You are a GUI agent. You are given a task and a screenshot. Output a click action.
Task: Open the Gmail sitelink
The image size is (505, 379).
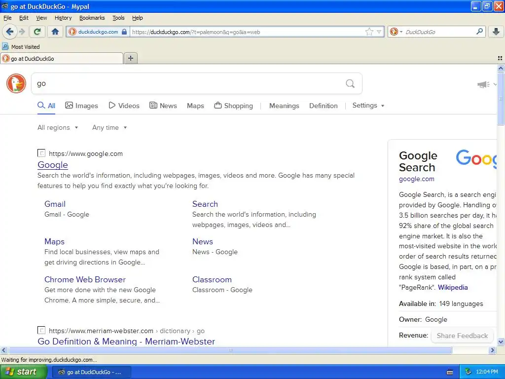point(55,204)
